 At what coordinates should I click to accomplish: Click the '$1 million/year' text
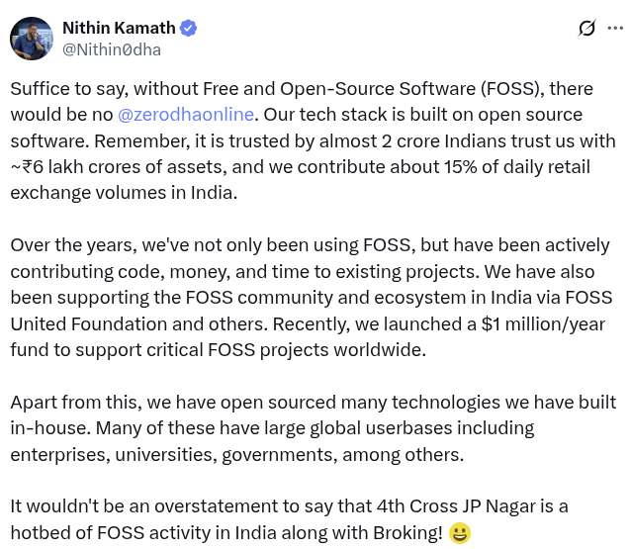(x=543, y=323)
